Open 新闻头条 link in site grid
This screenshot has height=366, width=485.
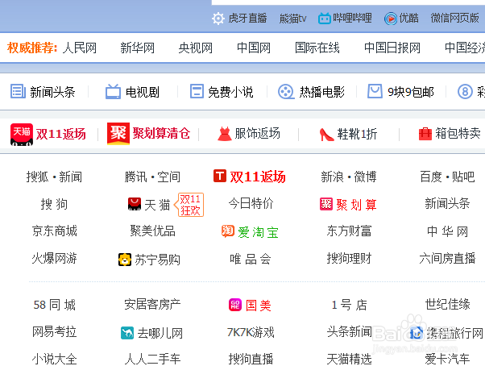447,204
